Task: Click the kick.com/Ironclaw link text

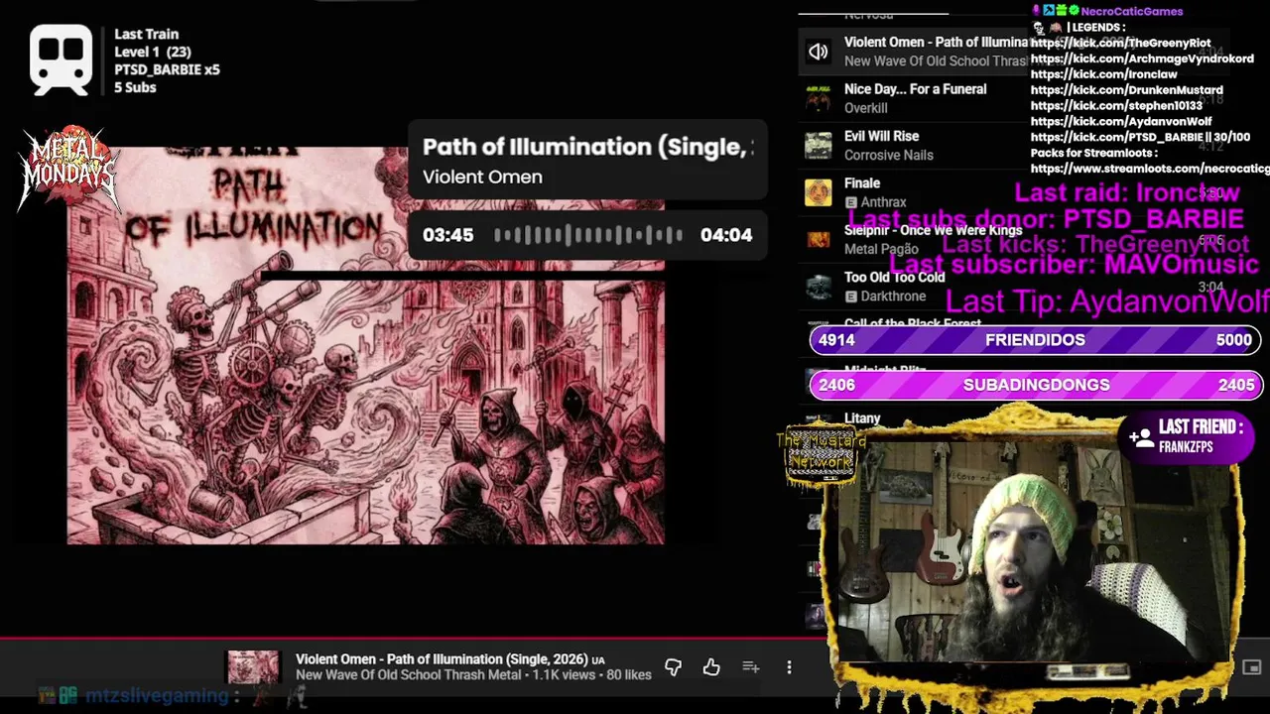Action: (1103, 74)
